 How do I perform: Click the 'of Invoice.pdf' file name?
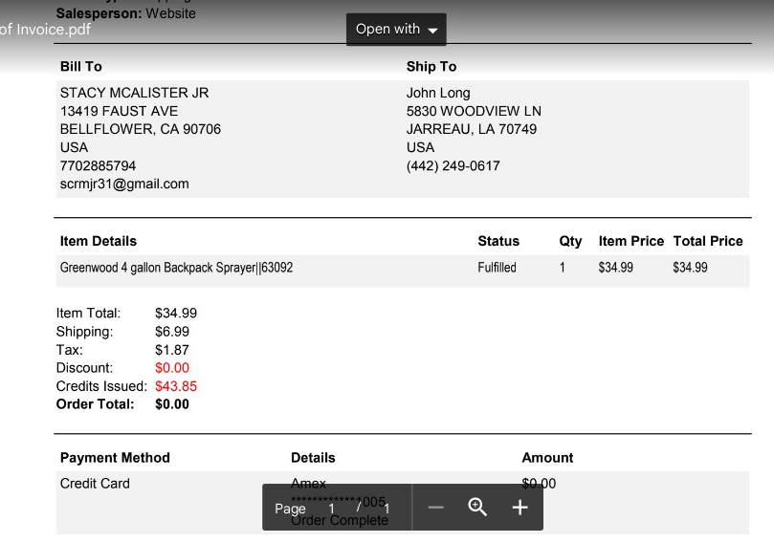[x=45, y=30]
